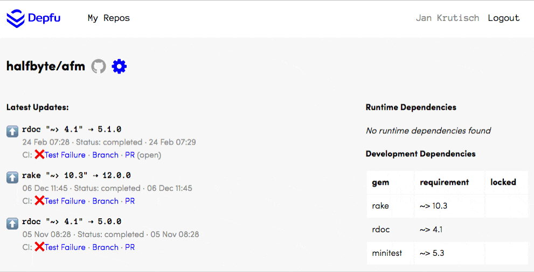Screen dimensions: 534x272
Task: Click red X icon on rdoc 5.1.0 CI status
Action: [x=39, y=155]
